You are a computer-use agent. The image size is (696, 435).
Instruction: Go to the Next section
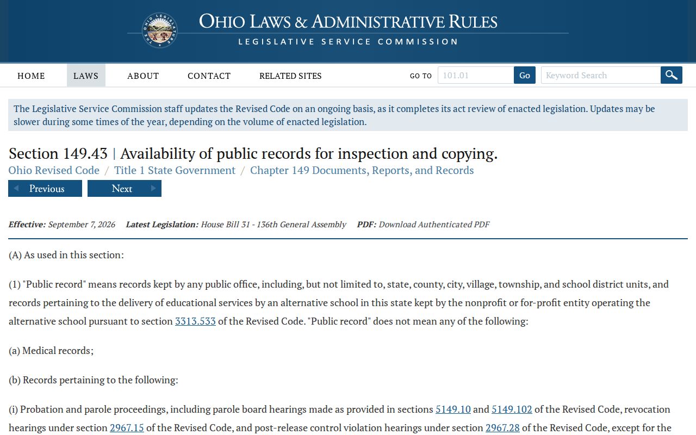125,189
